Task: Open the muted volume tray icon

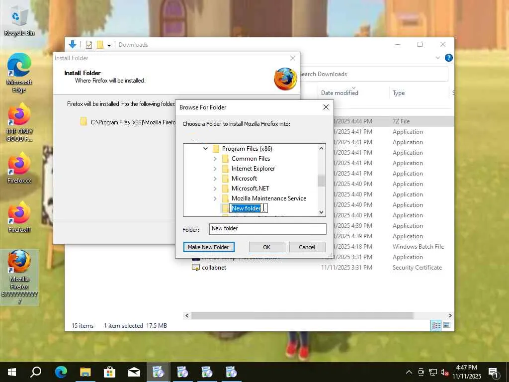Action: click(444, 372)
